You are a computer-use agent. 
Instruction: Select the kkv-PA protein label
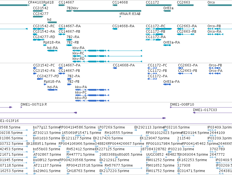pyautogui.click(x=81, y=87)
